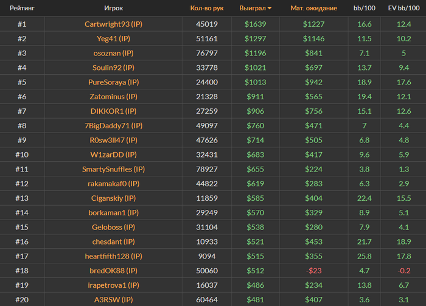The height and width of the screenshot is (306, 426).
Task: Open player Zatominus (IP) profile
Action: click(x=114, y=97)
